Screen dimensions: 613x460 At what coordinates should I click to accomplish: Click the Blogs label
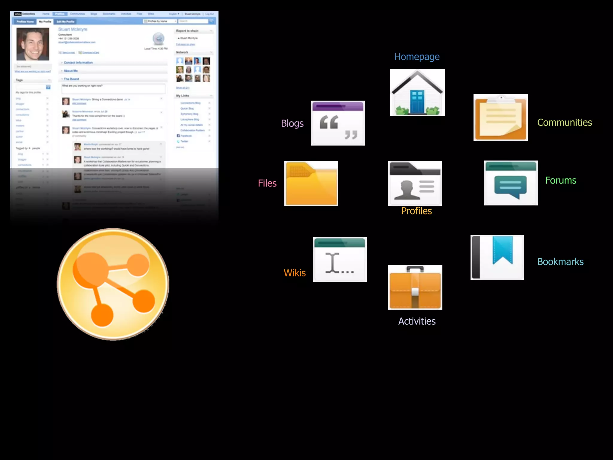pos(292,123)
